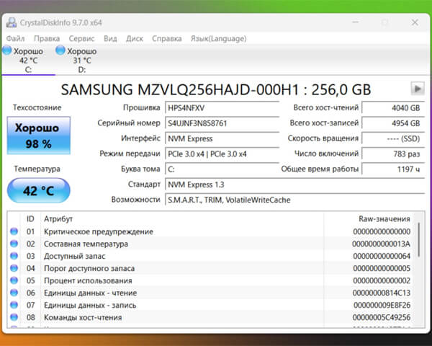Click status orb of Единицы данных - чтение row
The image size is (432, 346).
pyautogui.click(x=14, y=293)
